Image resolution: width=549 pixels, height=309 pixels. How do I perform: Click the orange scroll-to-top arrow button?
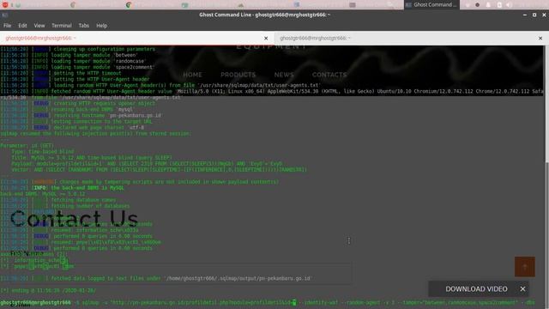click(x=524, y=267)
